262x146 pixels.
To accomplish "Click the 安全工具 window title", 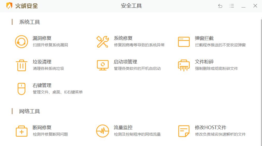I will [x=131, y=6].
